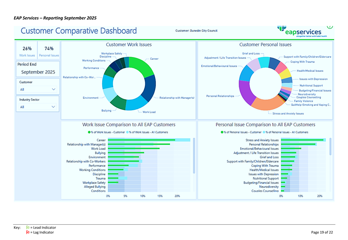
Task: Click the Personal Issue Comparison chart scrollbar
Action: point(331,147)
